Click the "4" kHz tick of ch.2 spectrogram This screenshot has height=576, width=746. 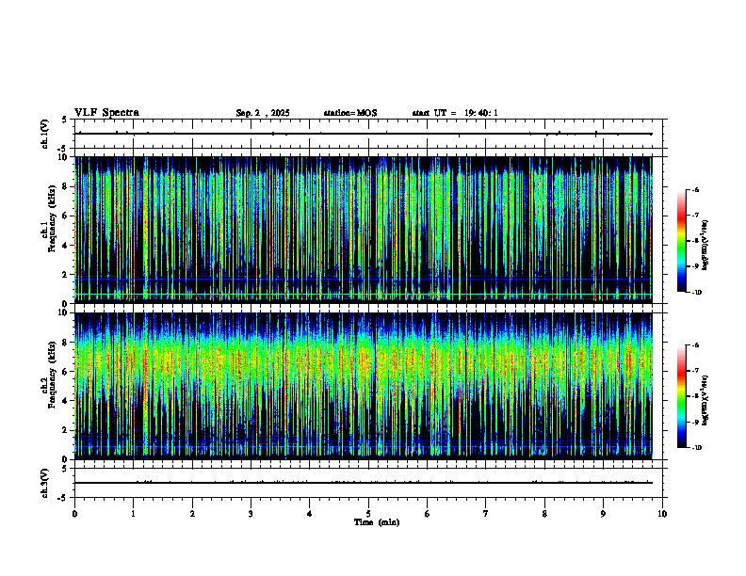65,401
